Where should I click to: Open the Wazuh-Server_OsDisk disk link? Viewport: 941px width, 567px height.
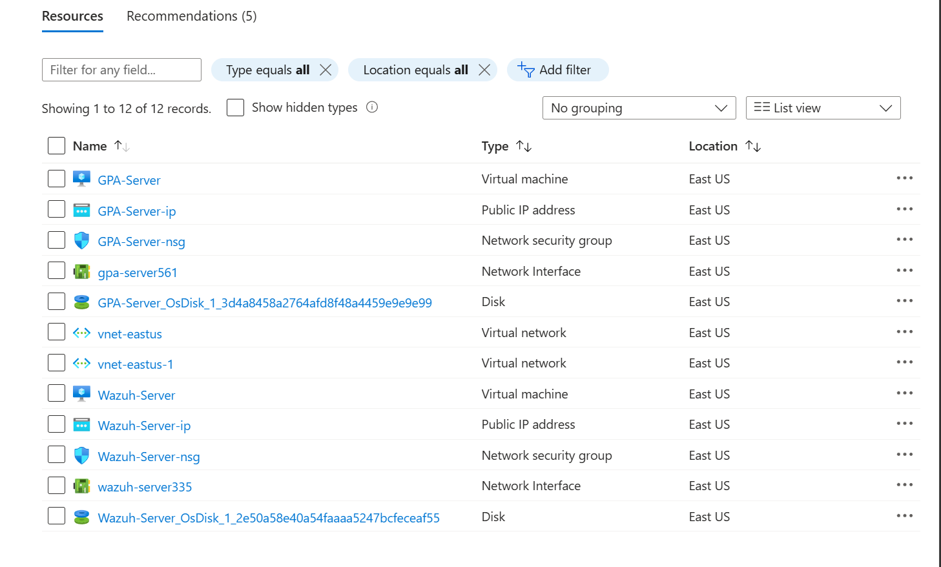click(269, 518)
